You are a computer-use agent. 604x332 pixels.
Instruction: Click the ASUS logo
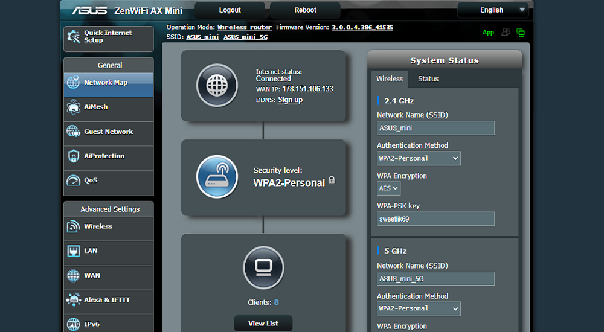pyautogui.click(x=89, y=10)
